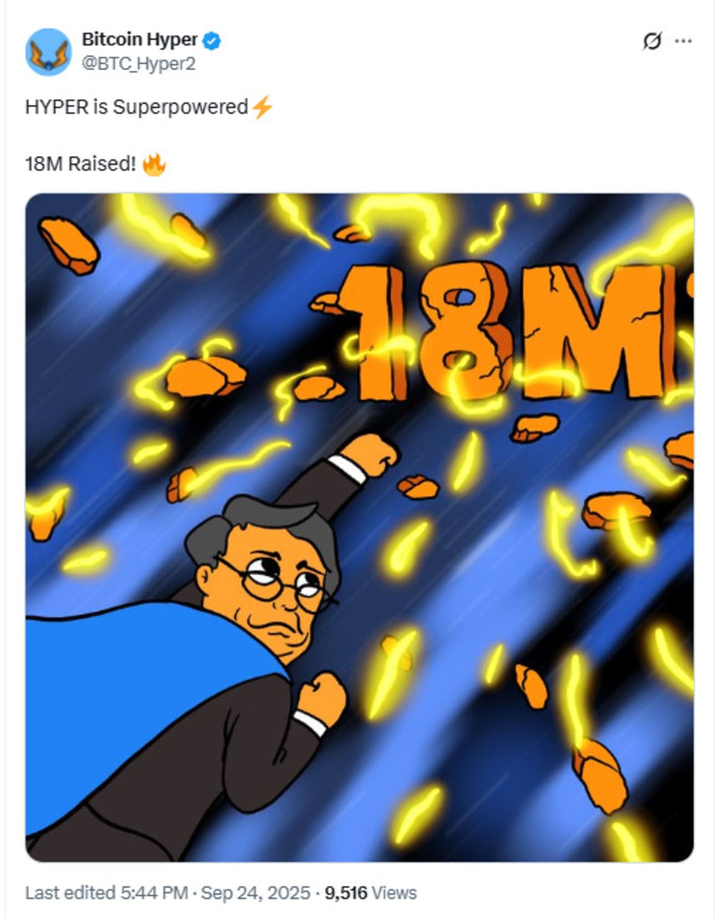Open the Last edited history link
This screenshot has height=919, width=715.
click(70, 892)
